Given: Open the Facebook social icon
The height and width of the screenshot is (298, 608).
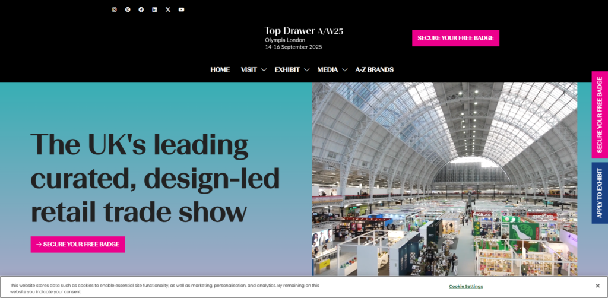Looking at the screenshot, I should [141, 9].
